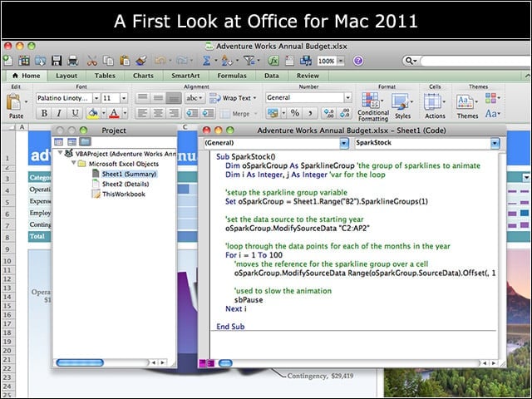Click the theme fonts Aa icon

(x=490, y=113)
